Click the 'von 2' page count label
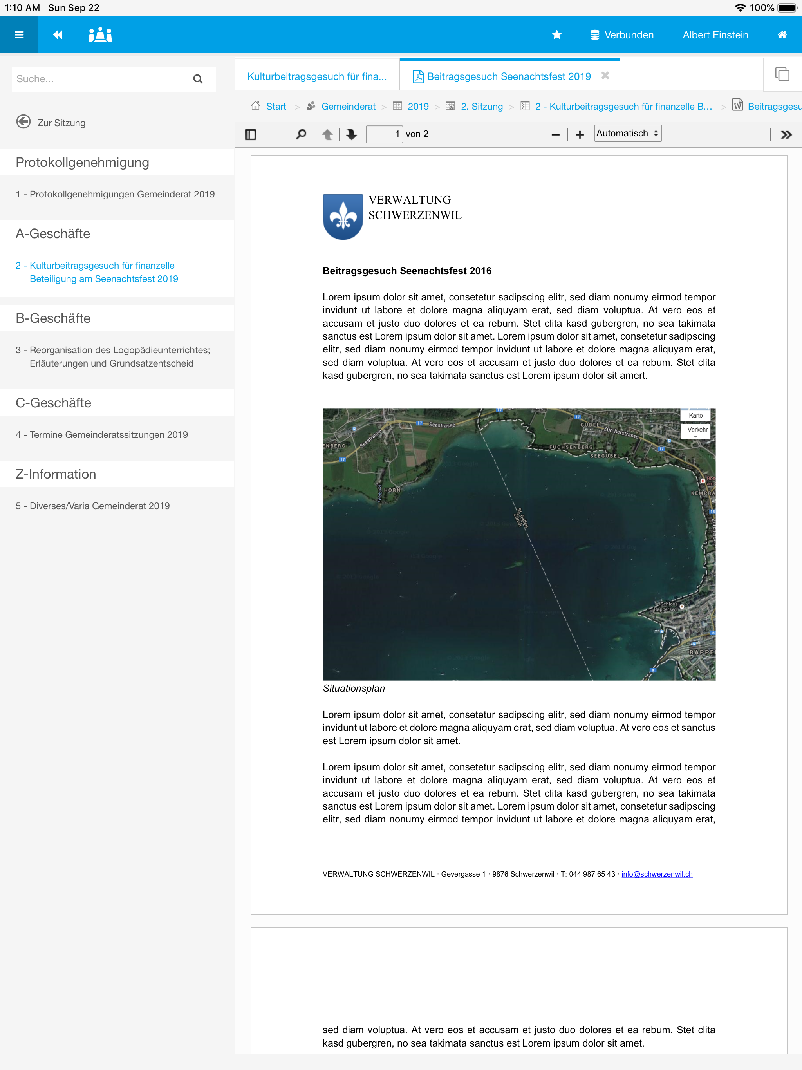The height and width of the screenshot is (1070, 802). [x=417, y=134]
